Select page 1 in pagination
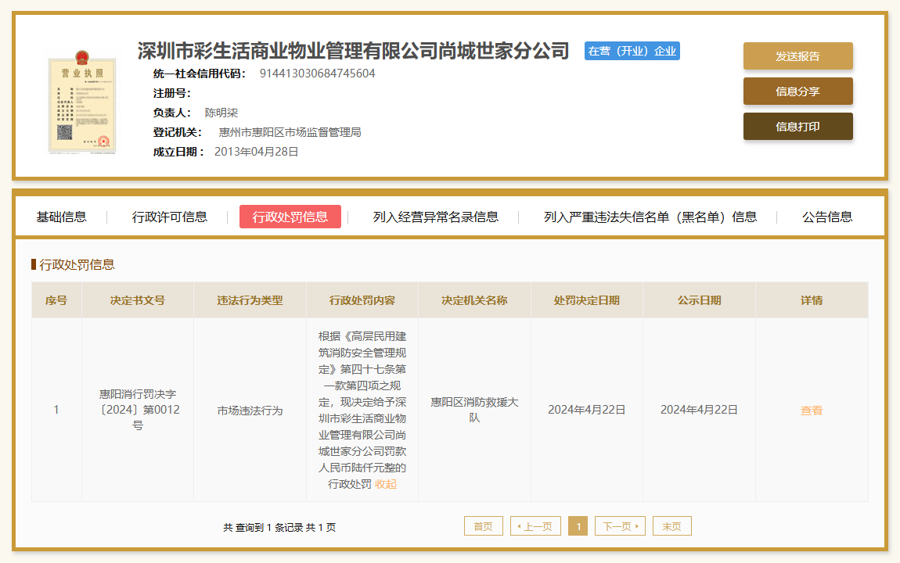Screen dimensions: 900x563 click(x=578, y=526)
